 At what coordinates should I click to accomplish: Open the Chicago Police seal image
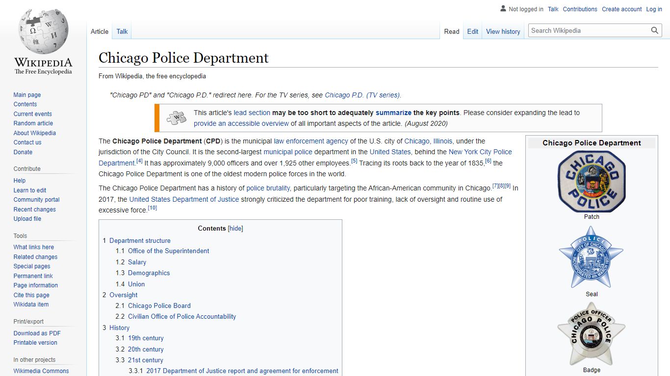(592, 257)
